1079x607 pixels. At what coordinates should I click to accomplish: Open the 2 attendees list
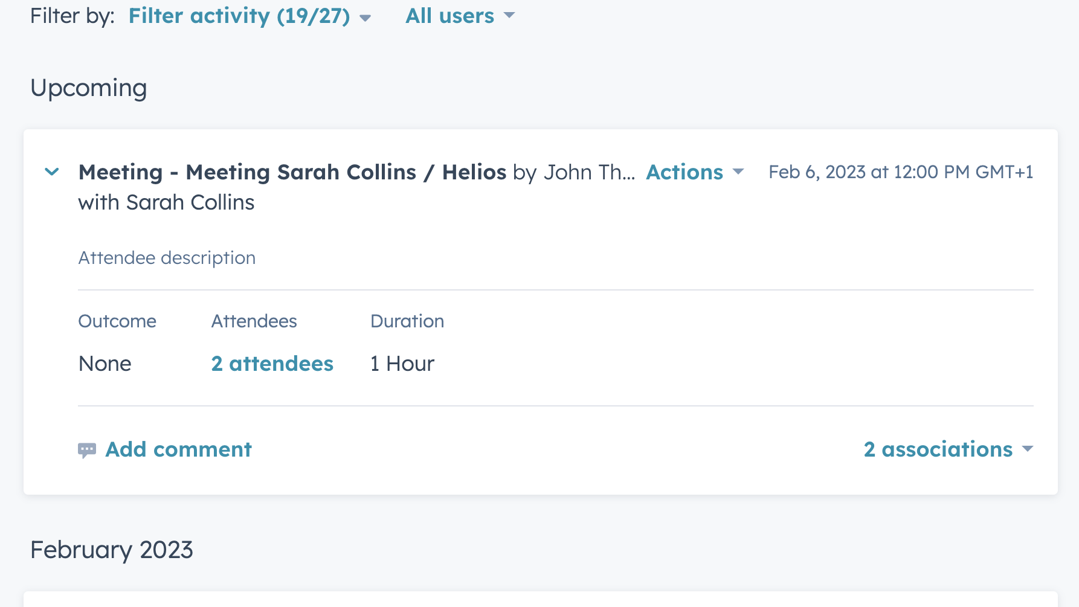[x=272, y=363]
